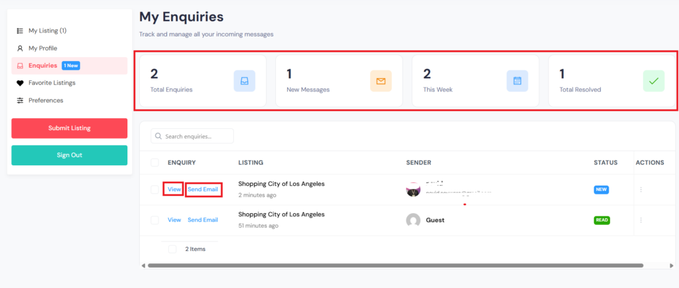Click the Sign Out button
This screenshot has width=679, height=288.
pos(69,155)
